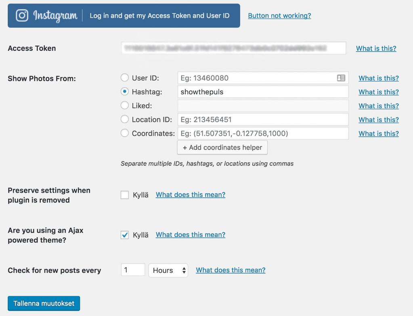Log in and get my Access Token button
This screenshot has width=413, height=316.
click(124, 15)
